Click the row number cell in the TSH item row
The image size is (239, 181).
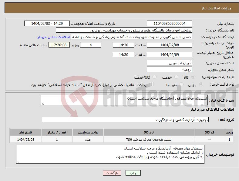pyautogui.click(x=229, y=139)
